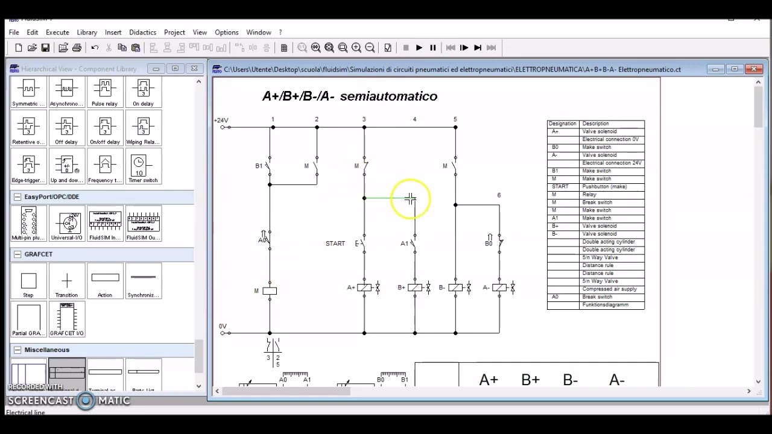Open the Options menu
This screenshot has height=434, width=772.
[x=227, y=33]
